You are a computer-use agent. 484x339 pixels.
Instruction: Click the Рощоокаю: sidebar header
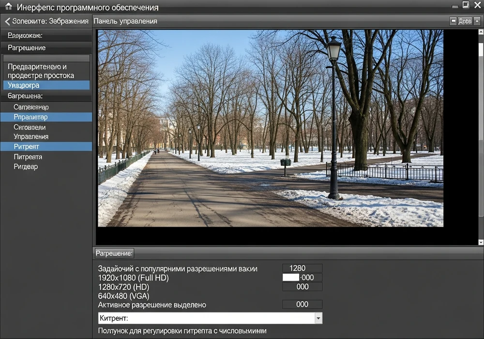pos(46,35)
